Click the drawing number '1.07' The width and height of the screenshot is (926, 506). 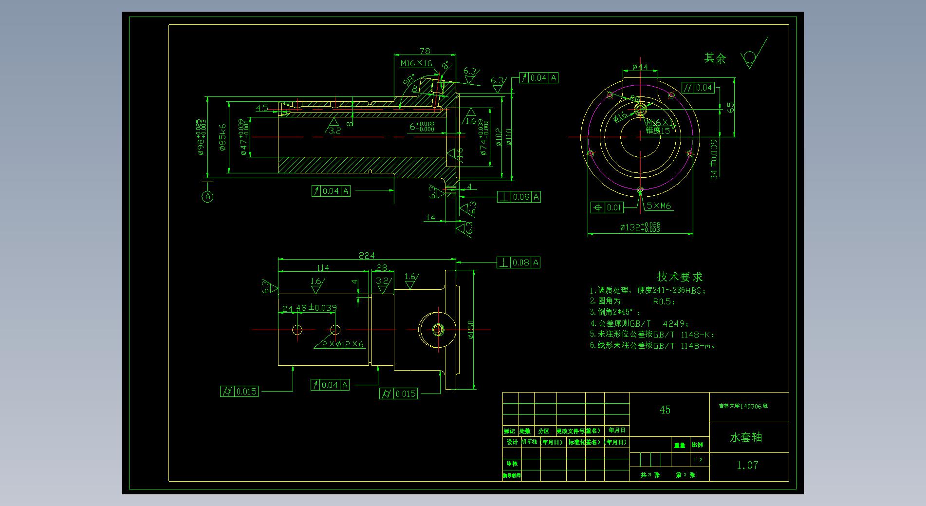[x=747, y=466]
